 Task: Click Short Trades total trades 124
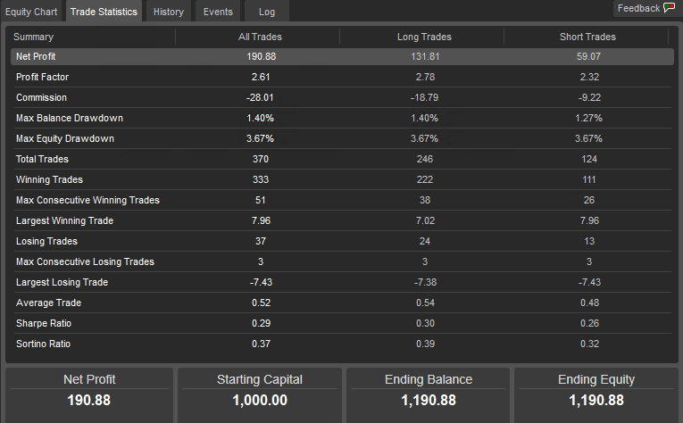pyautogui.click(x=589, y=159)
